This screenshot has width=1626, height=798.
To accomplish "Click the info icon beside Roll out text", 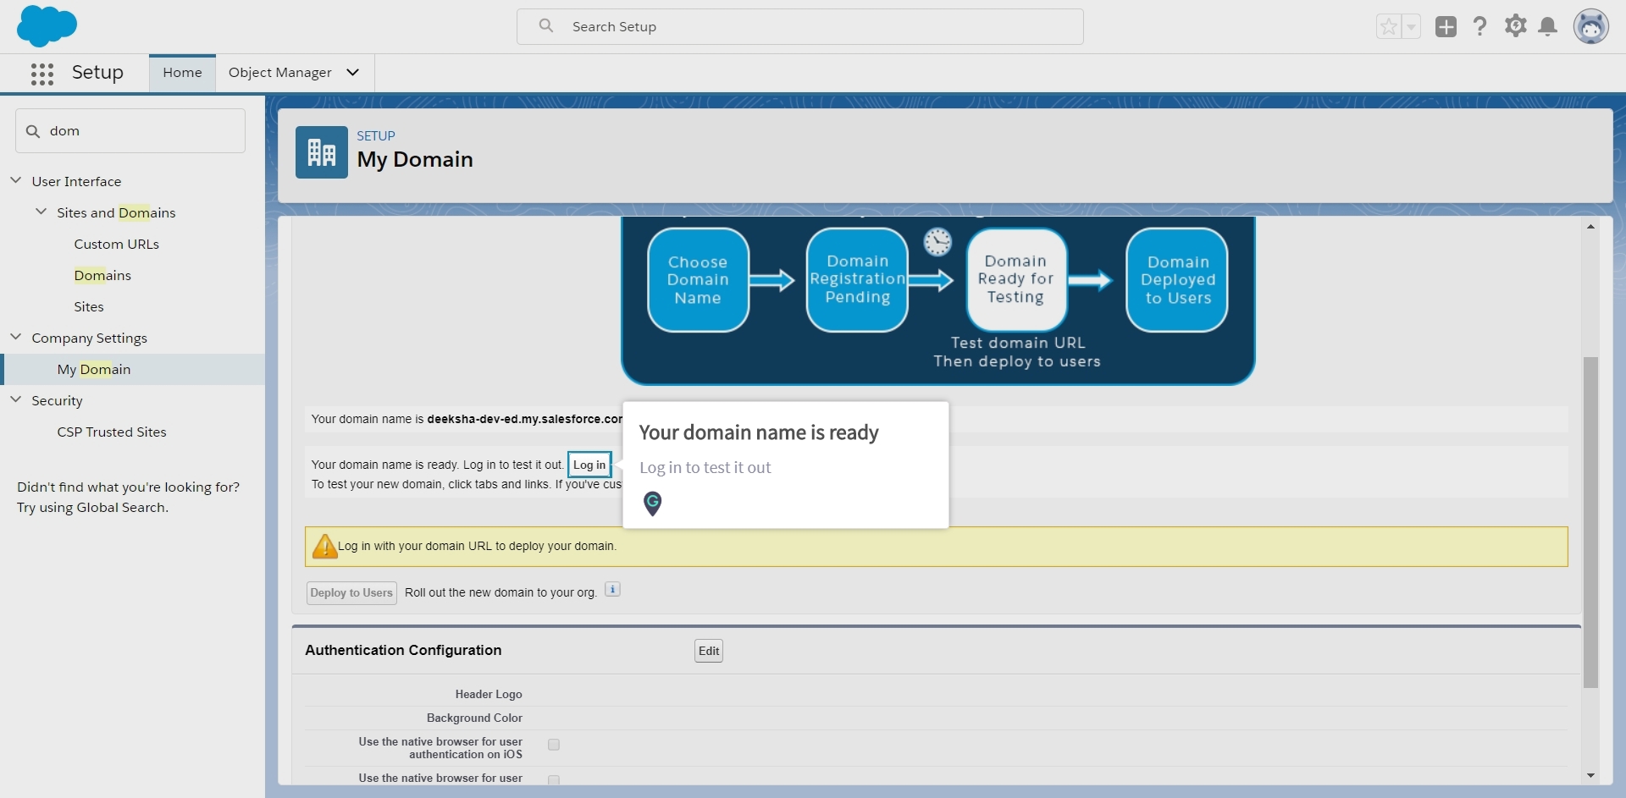I will point(613,590).
